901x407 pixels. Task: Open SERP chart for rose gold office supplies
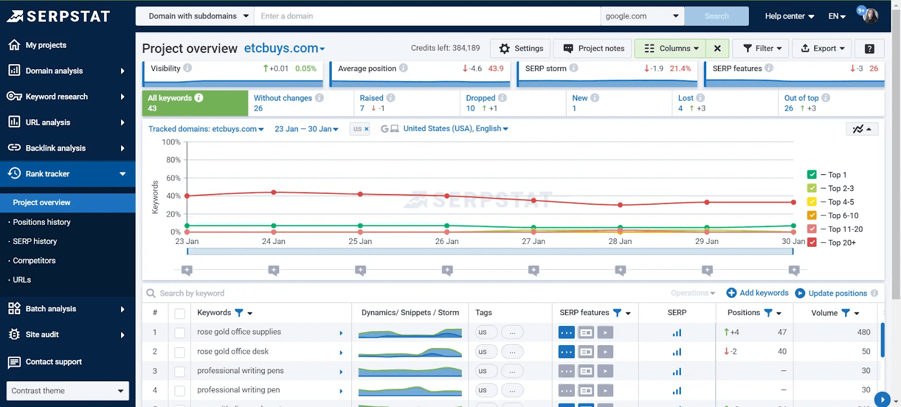(677, 332)
